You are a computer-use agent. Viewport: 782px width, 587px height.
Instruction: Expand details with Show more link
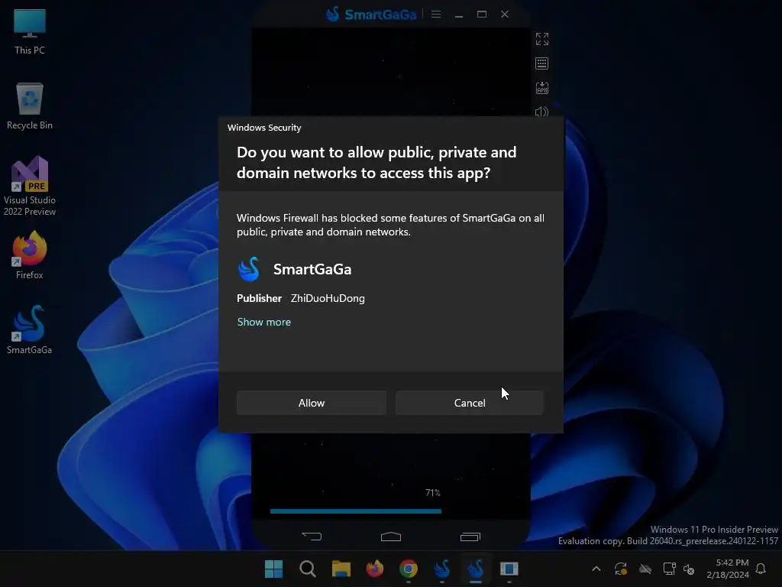tap(263, 322)
